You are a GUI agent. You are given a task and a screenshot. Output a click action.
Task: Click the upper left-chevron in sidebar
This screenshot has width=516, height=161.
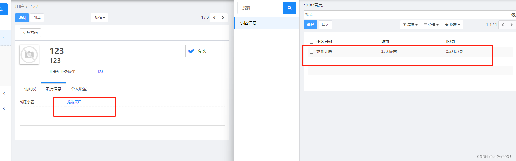pyautogui.click(x=4, y=93)
